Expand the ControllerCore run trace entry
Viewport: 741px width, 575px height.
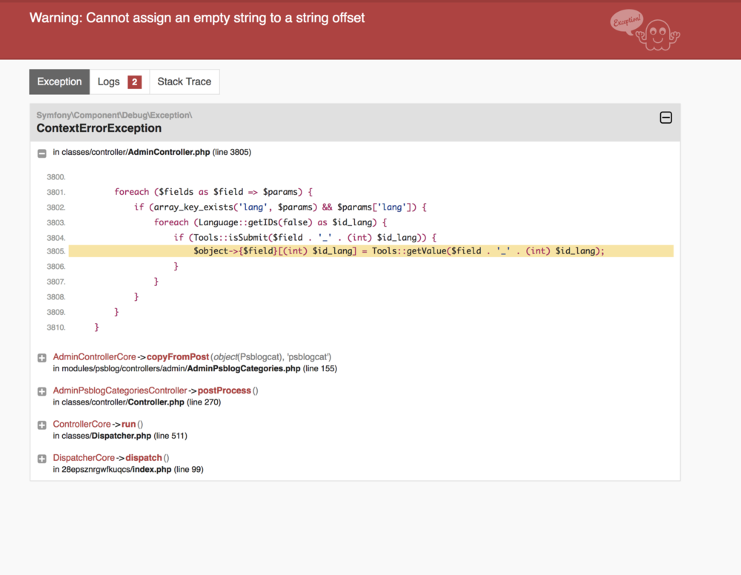[x=42, y=425]
